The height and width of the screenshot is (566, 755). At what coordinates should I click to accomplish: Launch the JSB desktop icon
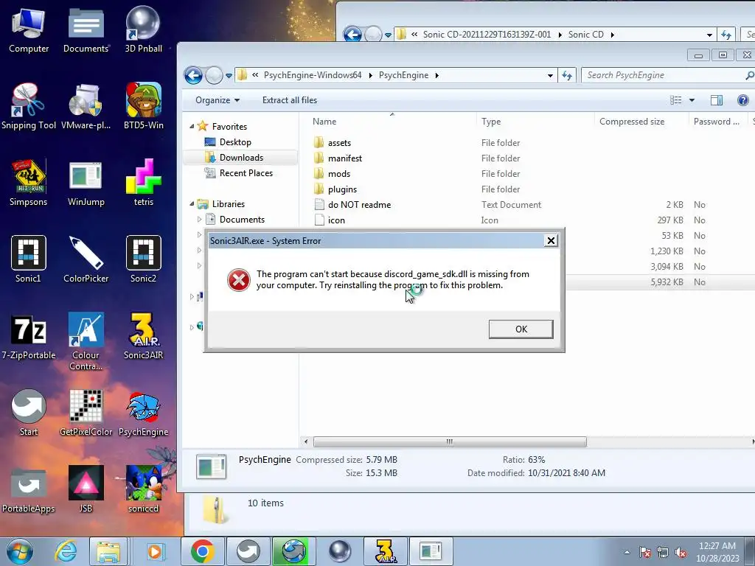[x=86, y=489]
